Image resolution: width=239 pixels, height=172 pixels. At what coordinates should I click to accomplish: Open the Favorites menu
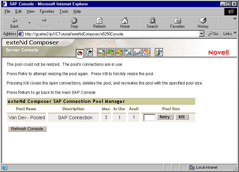coord(47,11)
